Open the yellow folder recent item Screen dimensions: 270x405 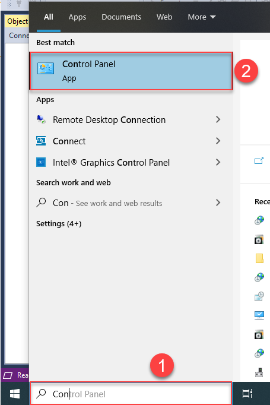coord(259,258)
